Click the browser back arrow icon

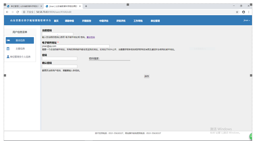(7, 12)
